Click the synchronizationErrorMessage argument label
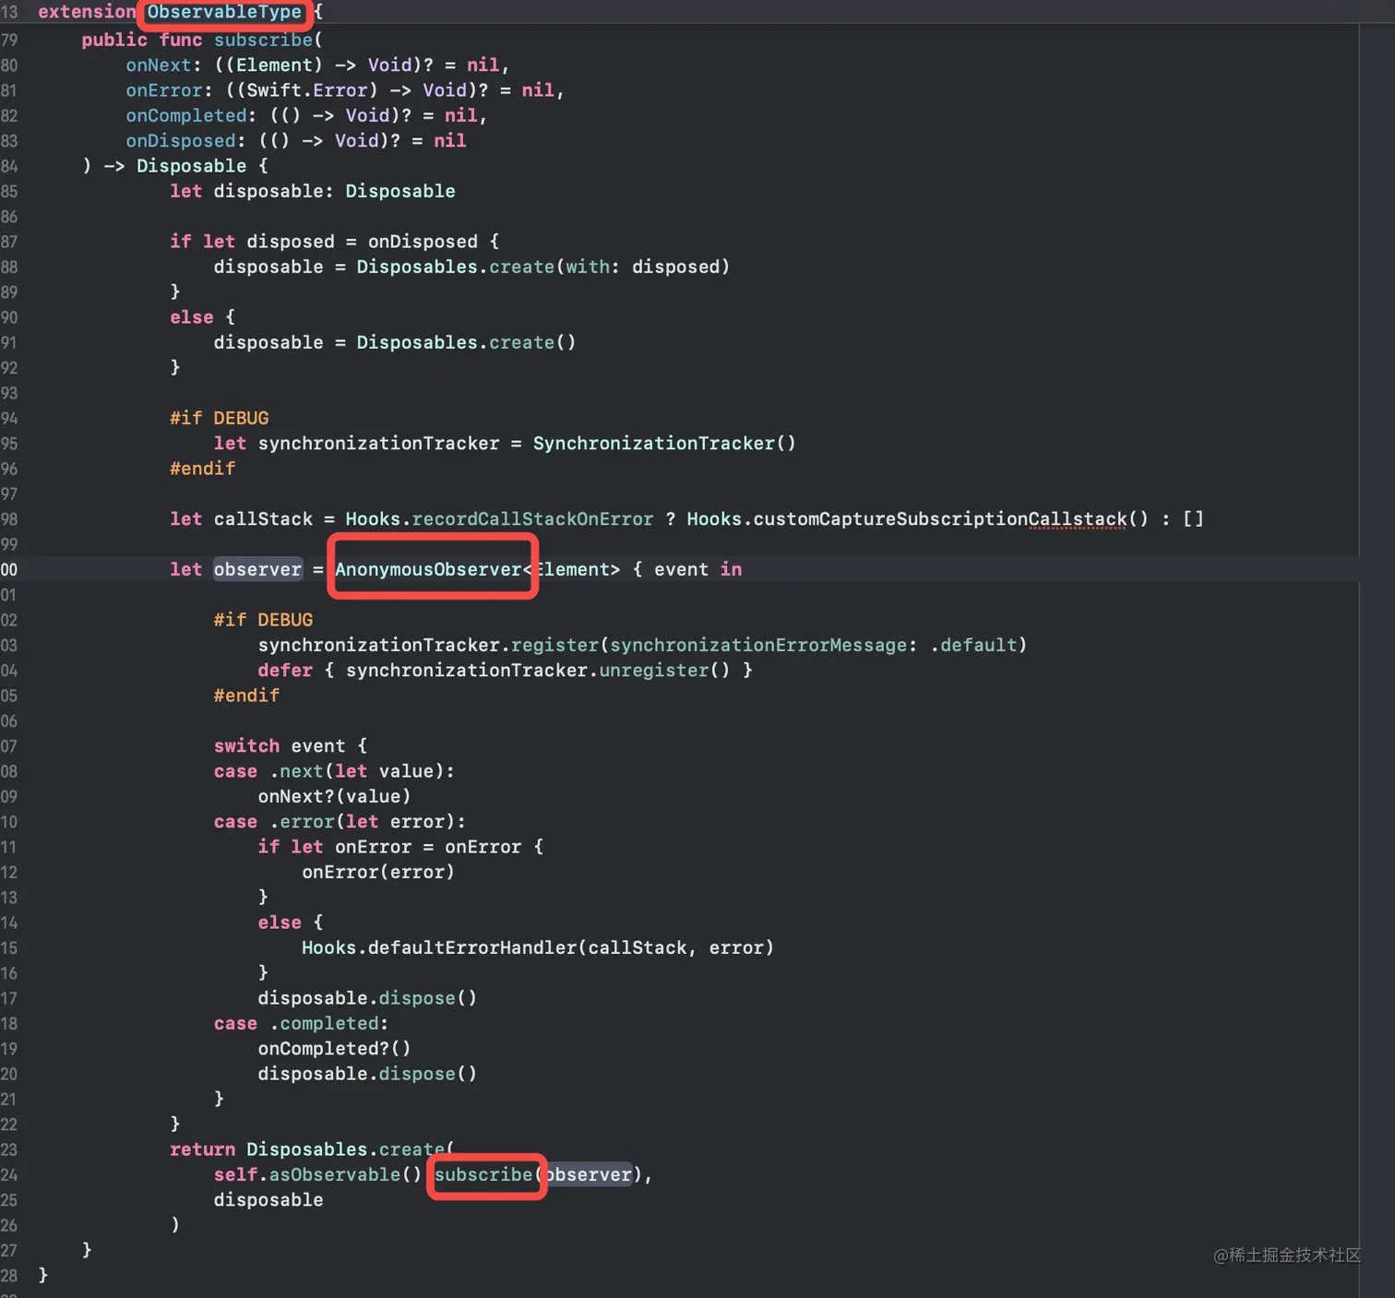Screen dimensions: 1395x1298 (x=758, y=645)
